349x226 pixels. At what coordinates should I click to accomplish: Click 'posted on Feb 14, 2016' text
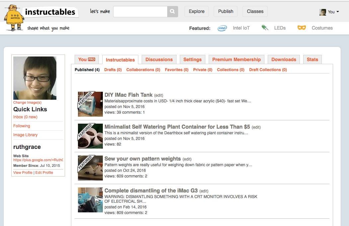(x=125, y=207)
